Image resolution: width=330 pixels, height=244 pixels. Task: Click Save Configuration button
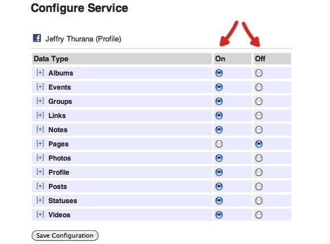[65, 235]
